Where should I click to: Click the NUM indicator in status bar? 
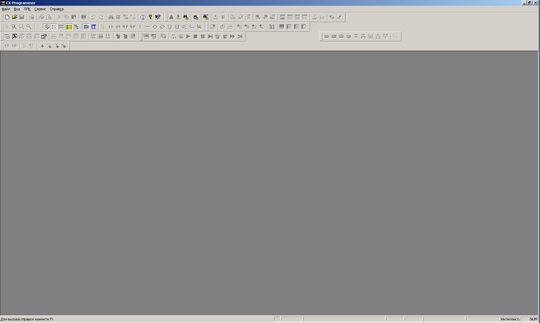tap(533, 319)
